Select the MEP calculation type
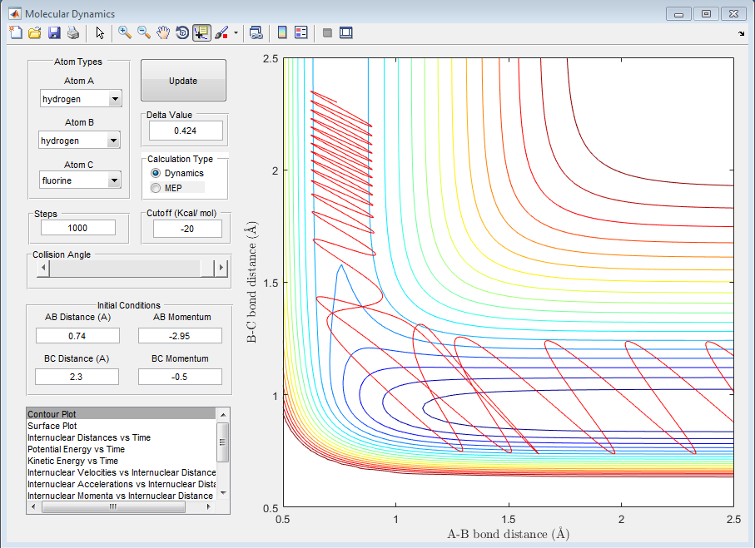This screenshot has height=548, width=755. (x=156, y=188)
